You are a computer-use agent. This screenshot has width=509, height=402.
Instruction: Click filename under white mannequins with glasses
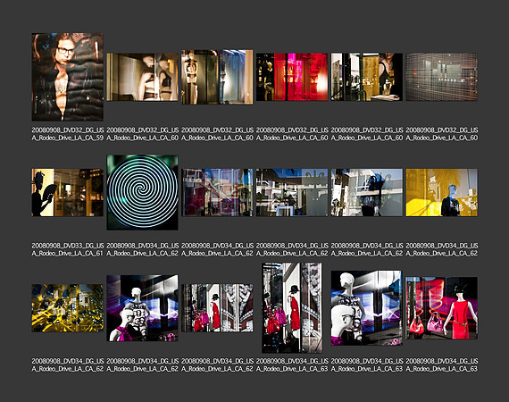click(367, 364)
